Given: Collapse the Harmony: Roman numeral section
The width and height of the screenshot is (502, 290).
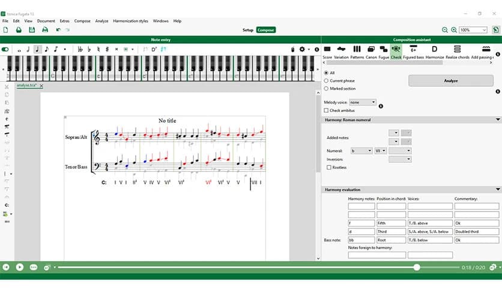Looking at the screenshot, I should coord(498,120).
